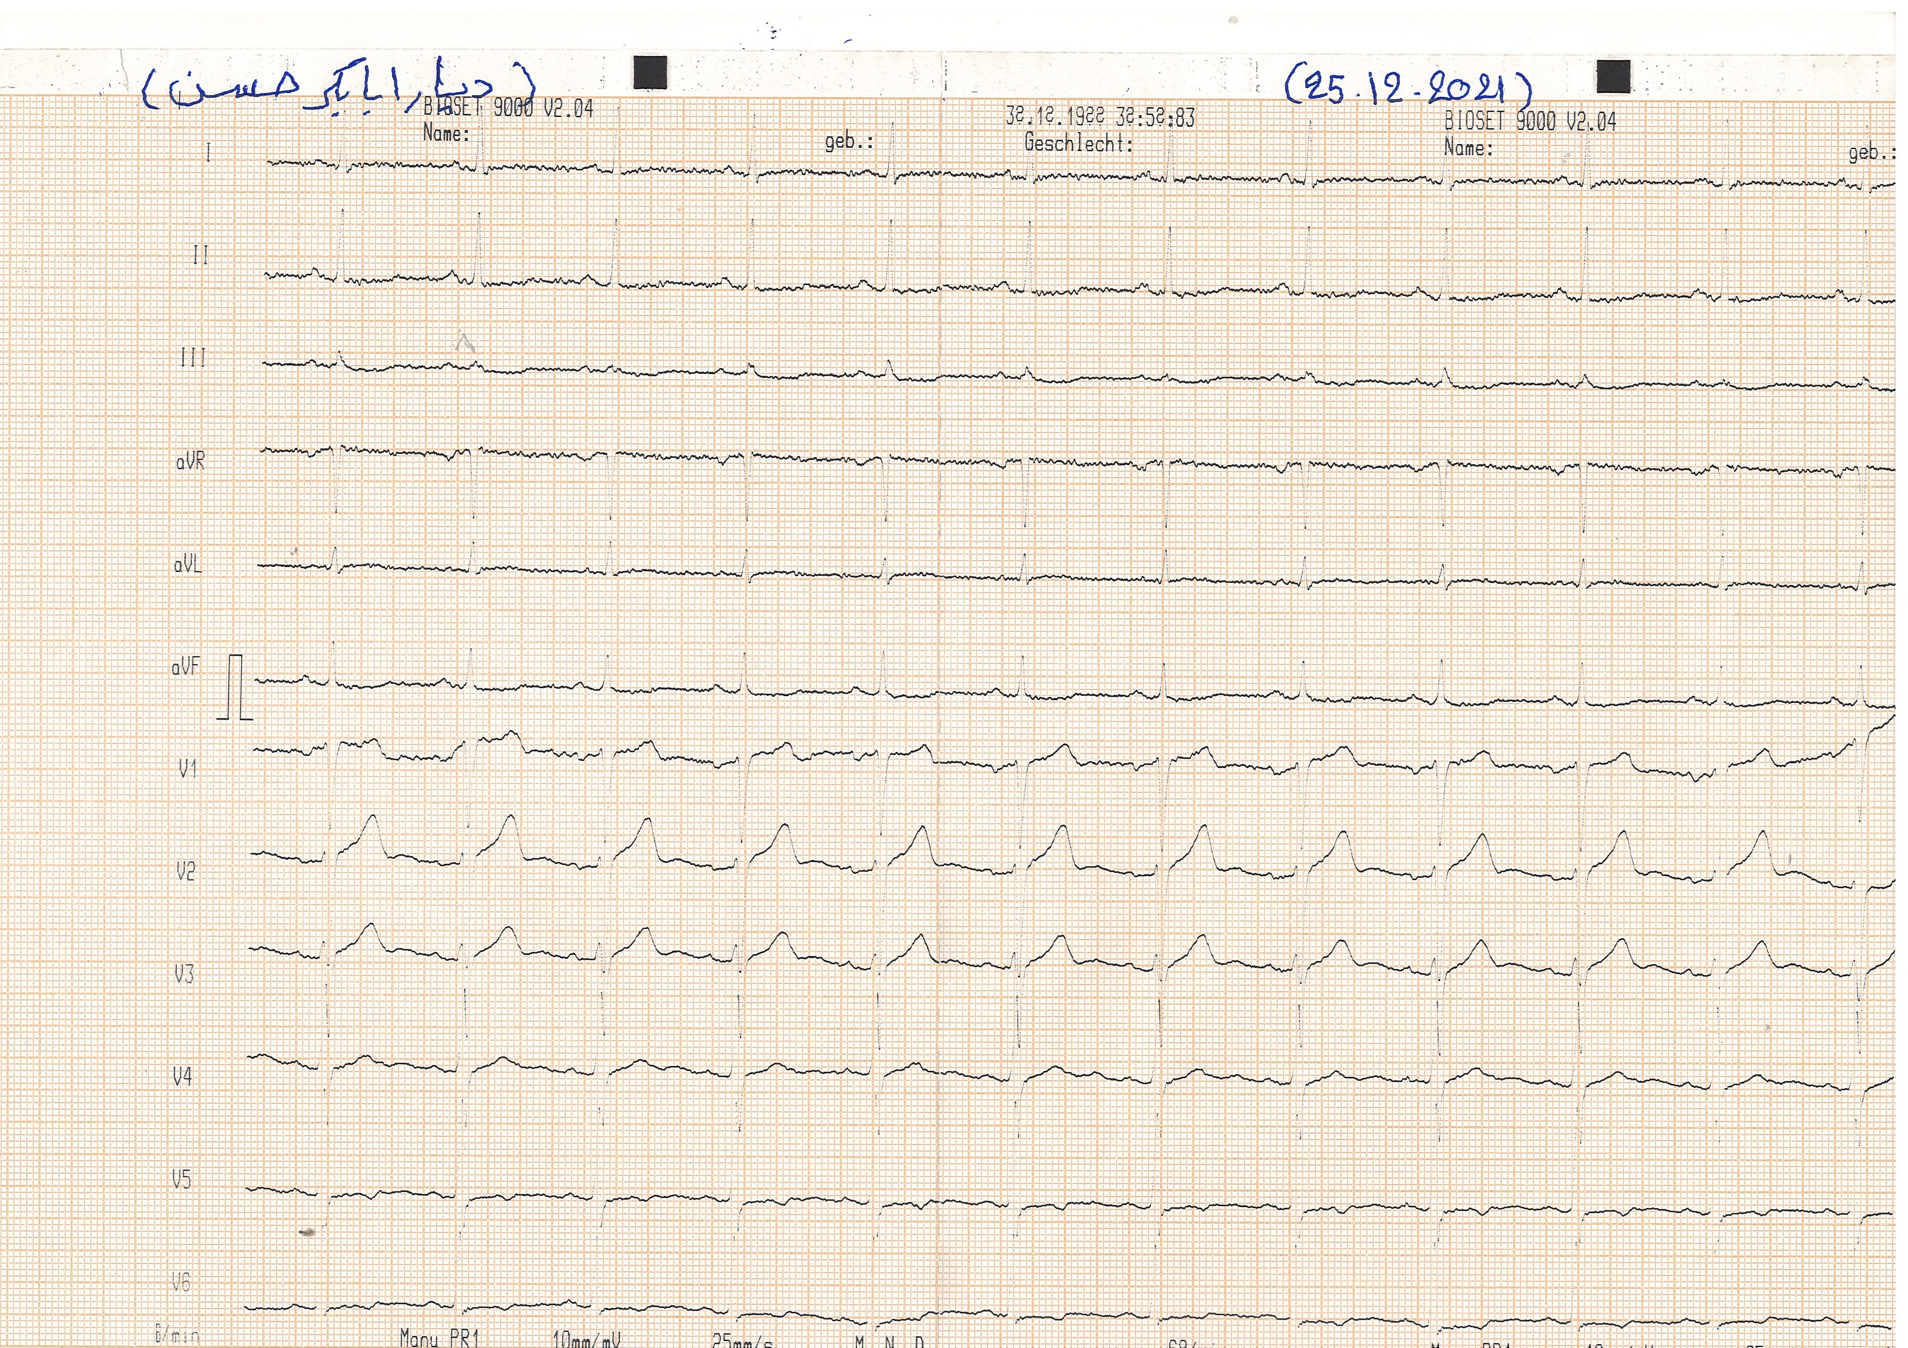The width and height of the screenshot is (1908, 1348).
Task: Click the lead I label
Action: click(208, 152)
